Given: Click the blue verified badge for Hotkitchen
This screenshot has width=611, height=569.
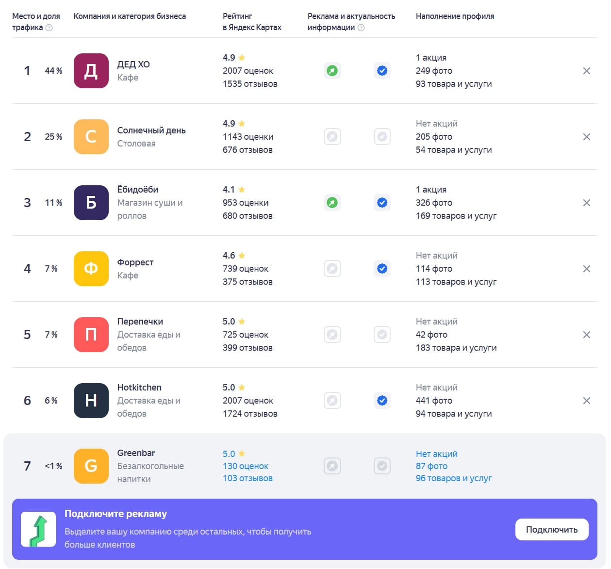Looking at the screenshot, I should [382, 401].
